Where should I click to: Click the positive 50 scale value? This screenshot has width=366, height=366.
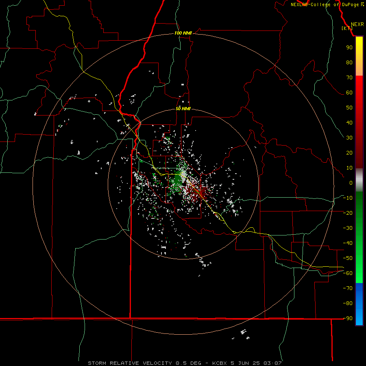click(x=349, y=108)
